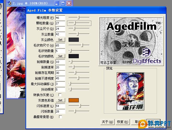172x130 pixels.
Task: Click the 预览 preview thumbnail
Action: click(x=130, y=91)
